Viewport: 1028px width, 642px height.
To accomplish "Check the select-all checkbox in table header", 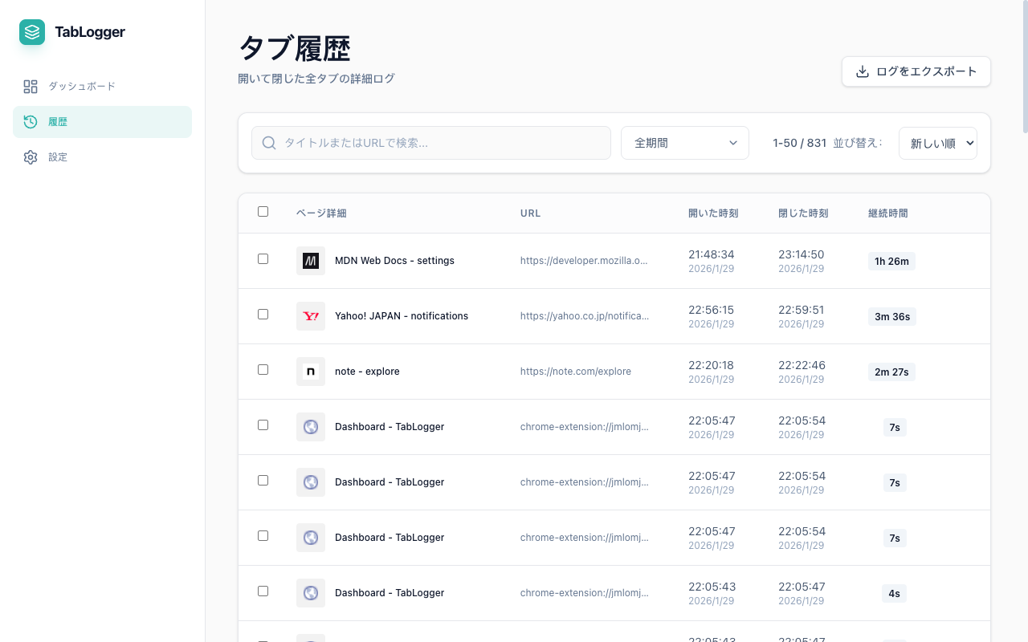I will [x=263, y=211].
